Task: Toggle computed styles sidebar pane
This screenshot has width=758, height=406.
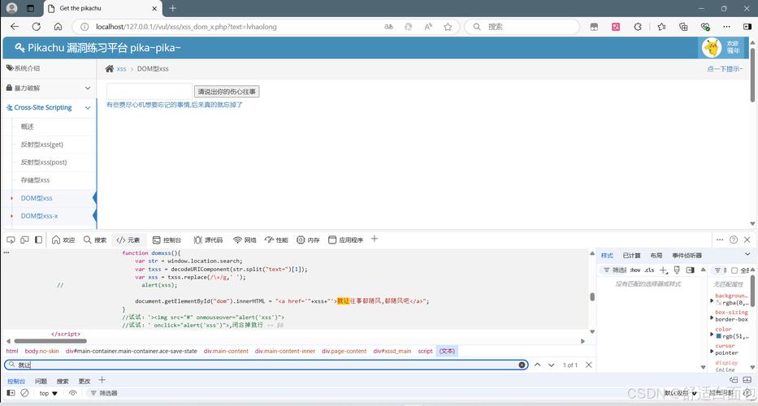Action: pyautogui.click(x=691, y=270)
